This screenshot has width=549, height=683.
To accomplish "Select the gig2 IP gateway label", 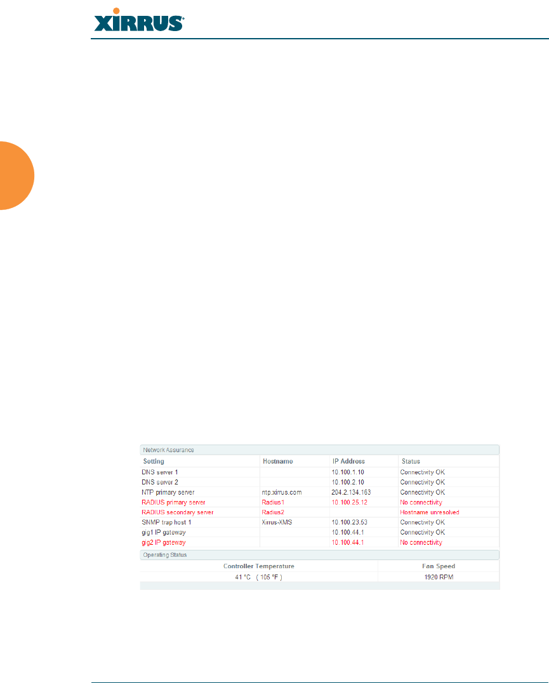I will click(x=164, y=542).
